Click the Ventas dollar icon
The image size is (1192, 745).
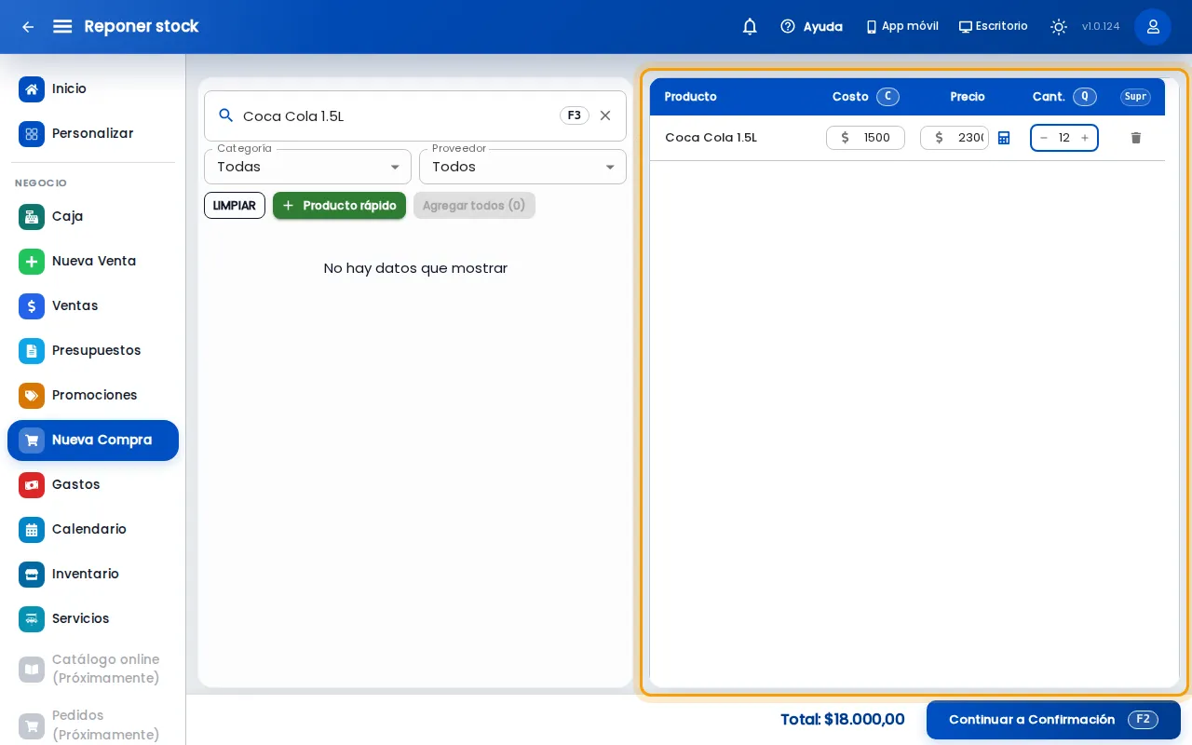(x=32, y=305)
